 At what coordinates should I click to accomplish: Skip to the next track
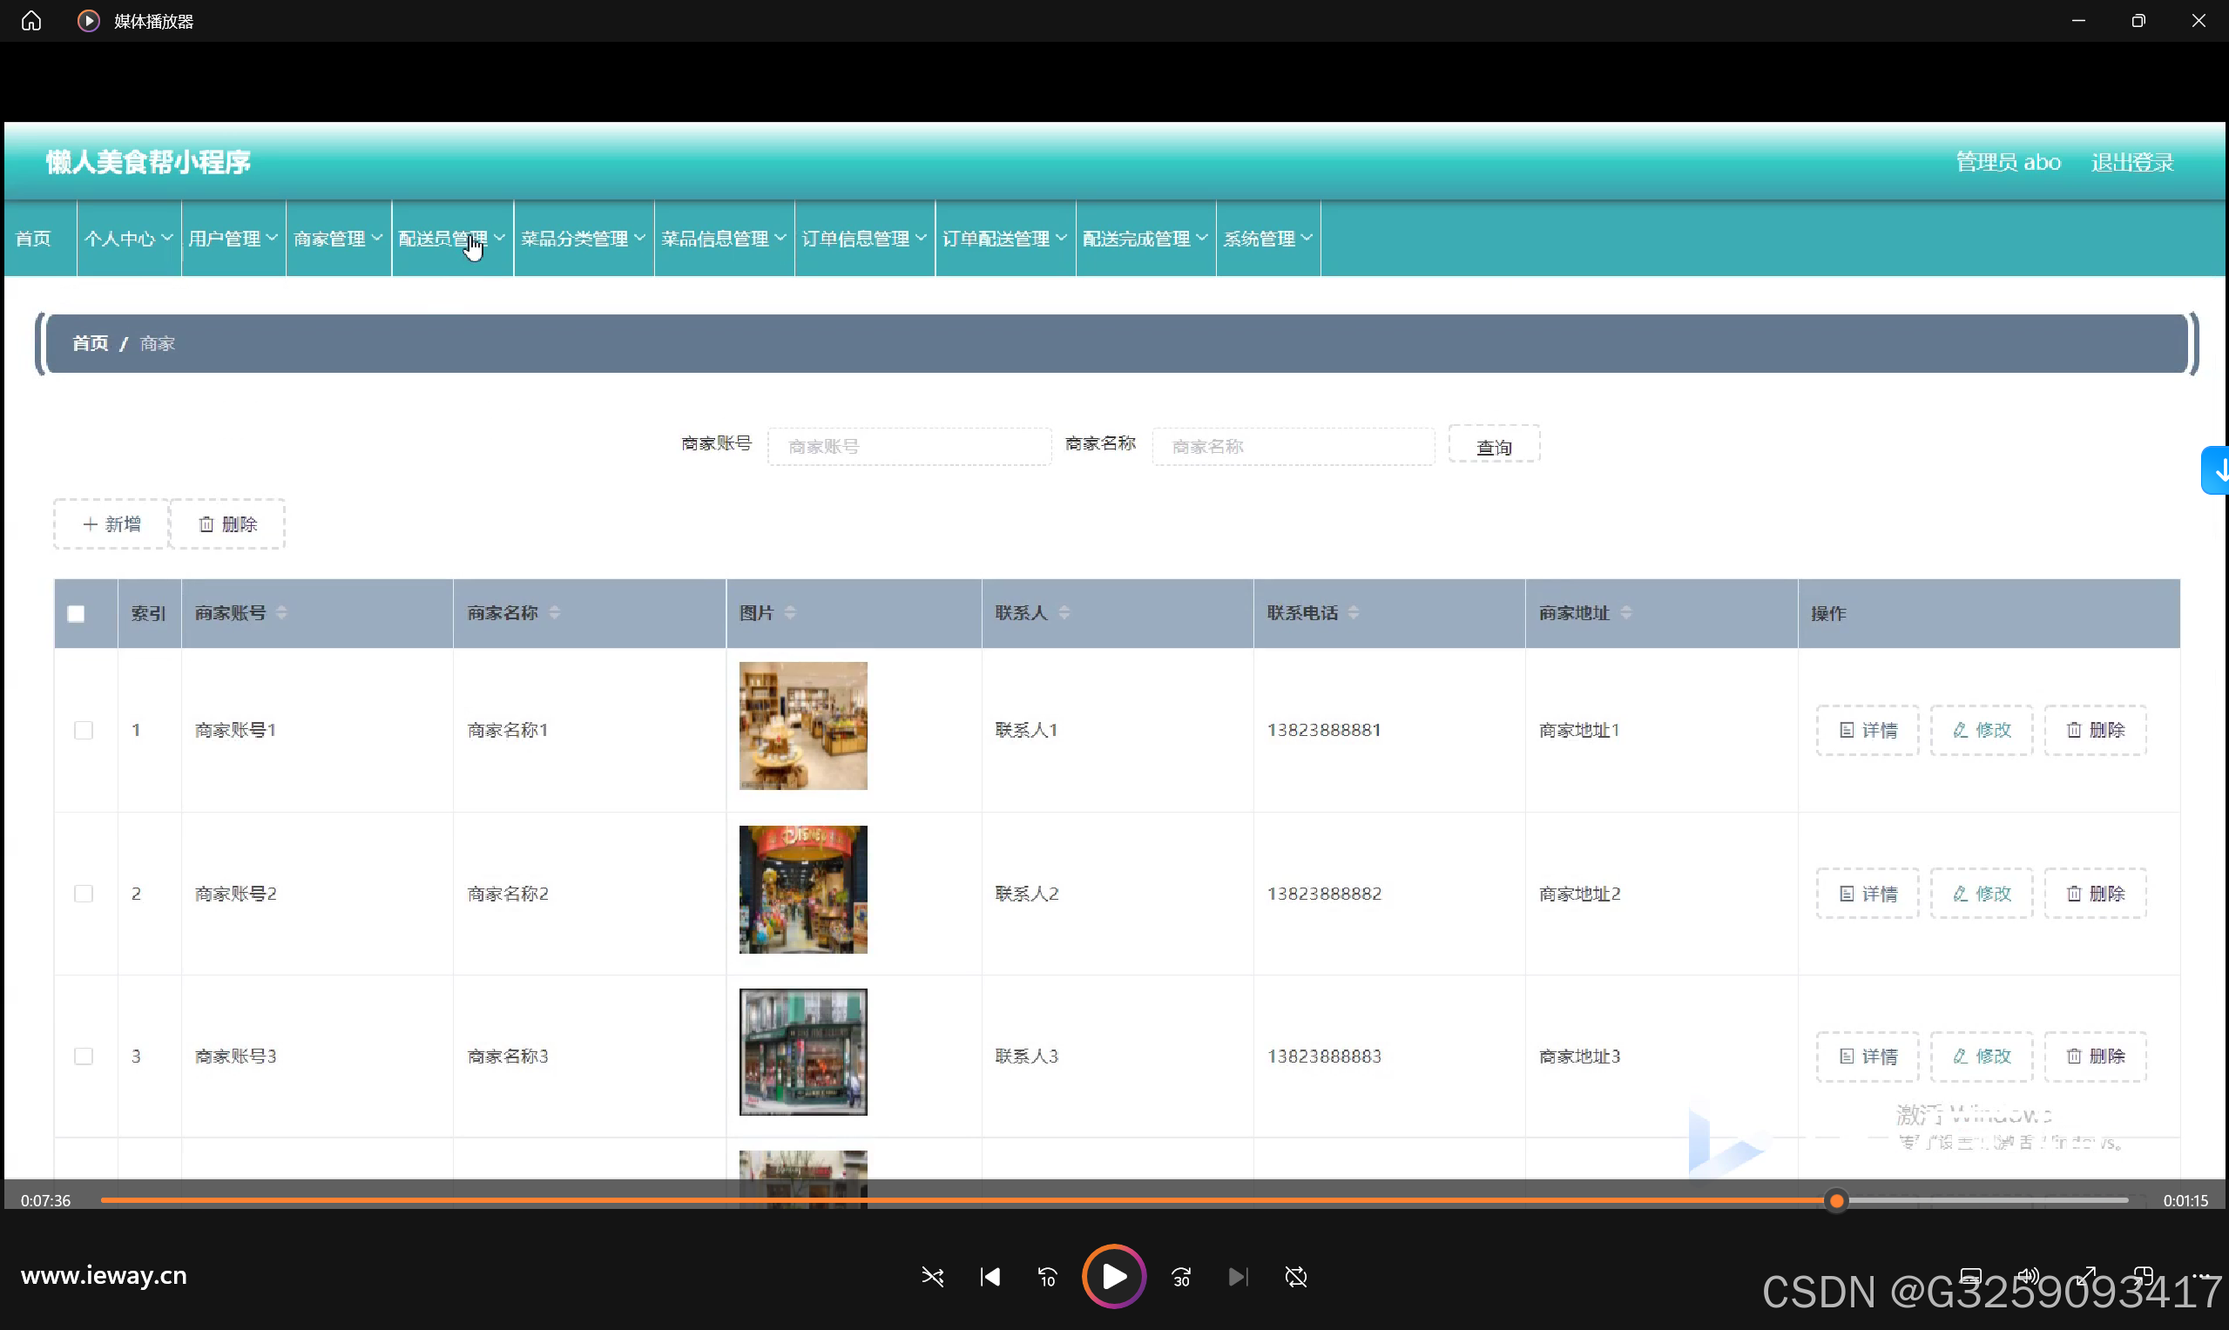pyautogui.click(x=1238, y=1276)
